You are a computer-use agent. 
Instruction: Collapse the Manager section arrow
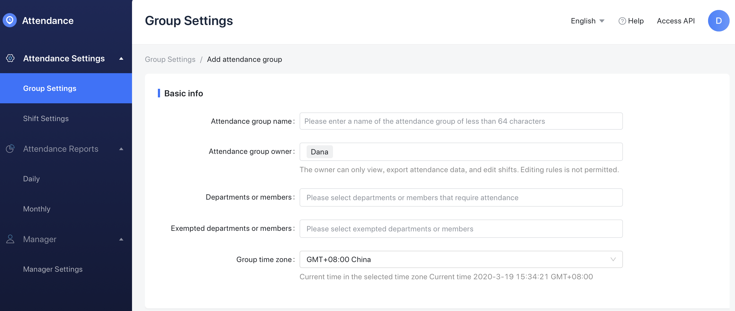(x=121, y=239)
